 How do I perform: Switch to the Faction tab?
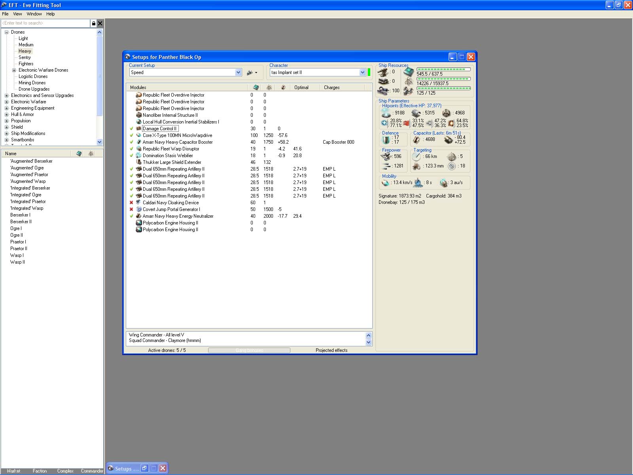pos(40,471)
